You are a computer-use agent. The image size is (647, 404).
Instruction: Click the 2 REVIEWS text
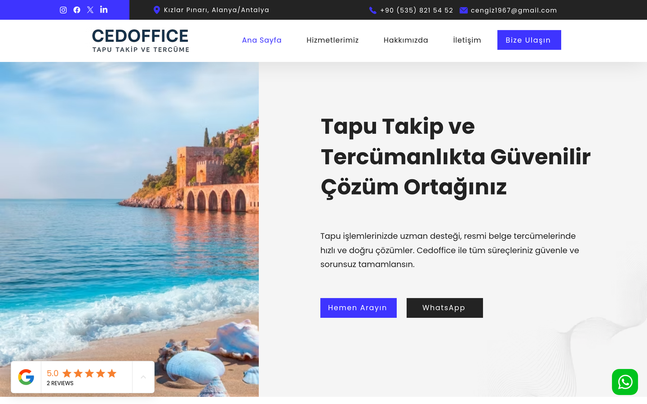point(60,383)
